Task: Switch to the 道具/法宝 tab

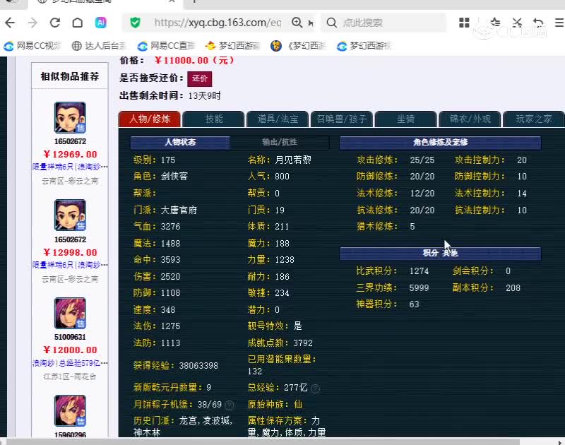Action: pyautogui.click(x=278, y=119)
